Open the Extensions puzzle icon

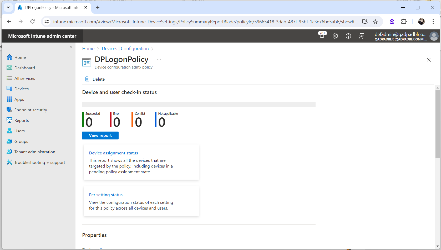pos(404,22)
